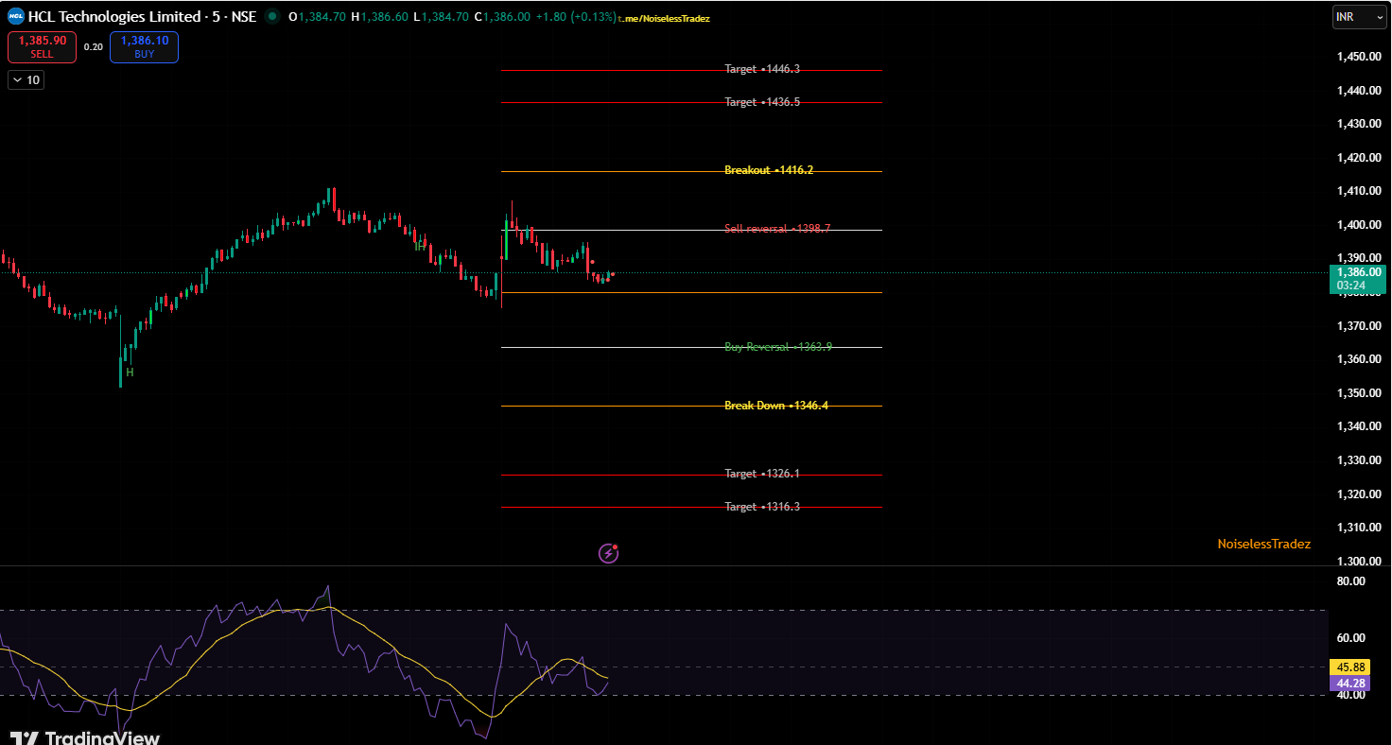Click 1,310.00 on the price scale

coord(1358,528)
